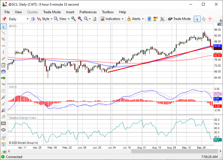Toggle the arrow pointer cursor mode
The height and width of the screenshot is (160, 223).
point(197,19)
